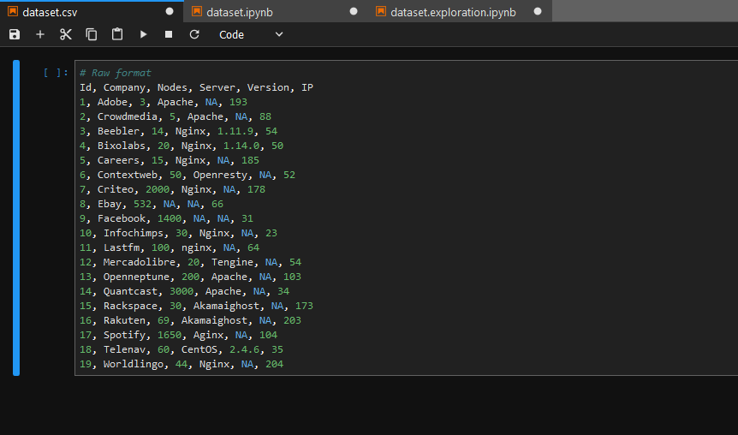Insert a new cell with the plus icon
738x435 pixels.
click(40, 34)
